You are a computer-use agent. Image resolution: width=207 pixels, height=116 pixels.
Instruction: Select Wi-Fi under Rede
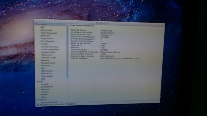pyautogui.click(x=44, y=97)
